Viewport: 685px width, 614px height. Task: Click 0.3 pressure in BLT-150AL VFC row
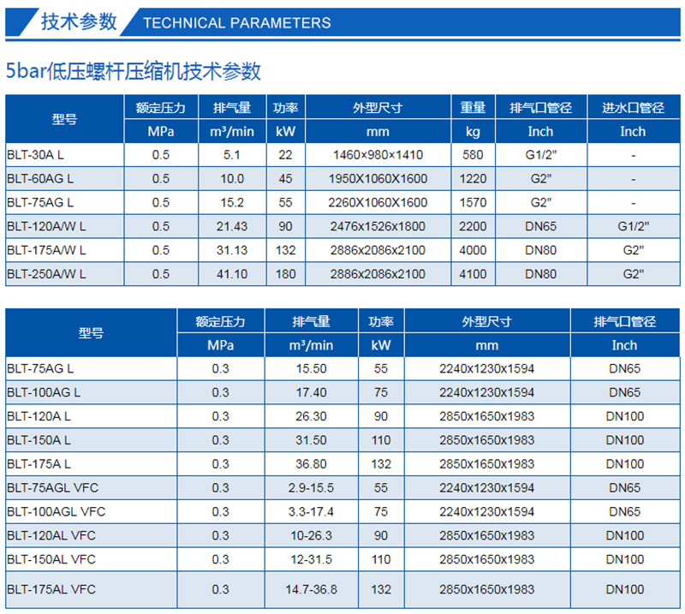coord(220,559)
